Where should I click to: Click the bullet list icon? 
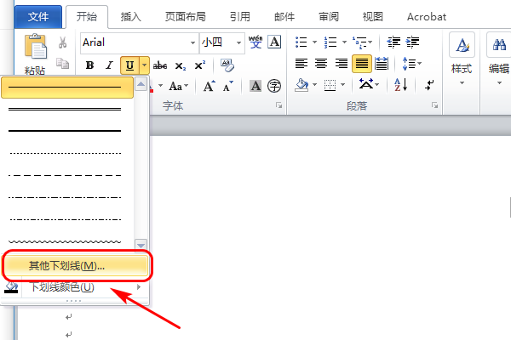[x=301, y=42]
